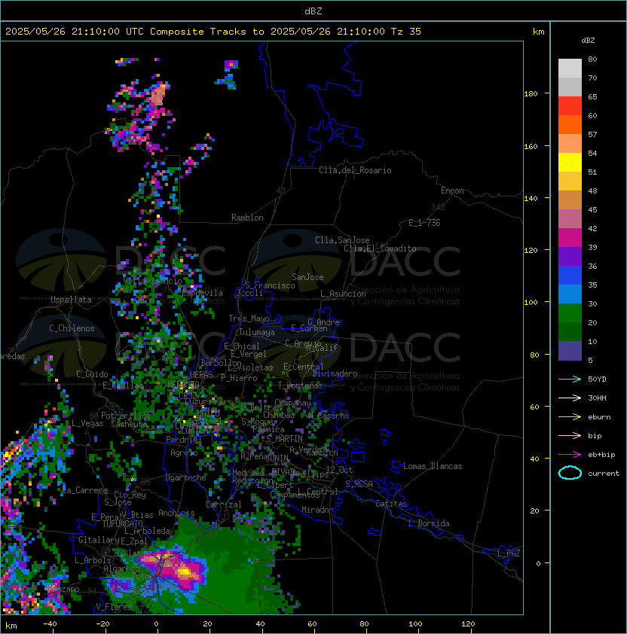This screenshot has width=627, height=634.
Task: Click the S_Francisco place label
Action: point(270,285)
